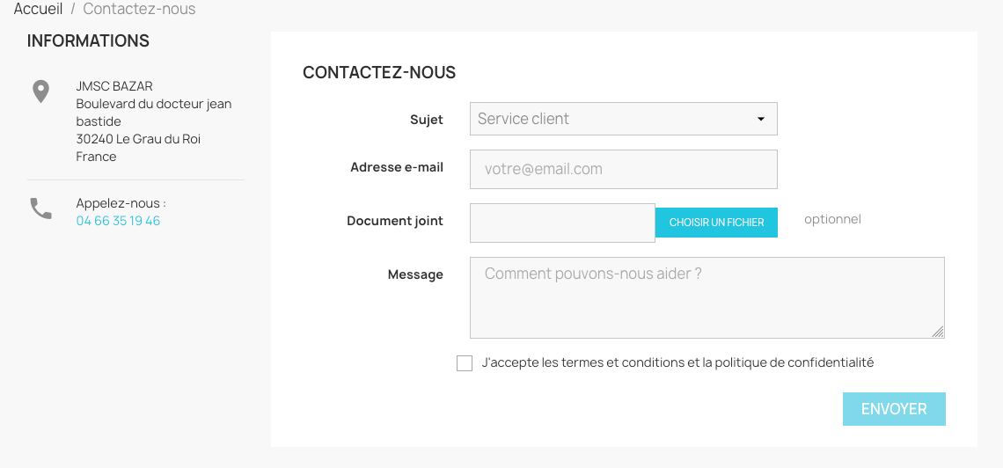The image size is (1003, 468).
Task: Click the Message field label
Action: tap(415, 274)
